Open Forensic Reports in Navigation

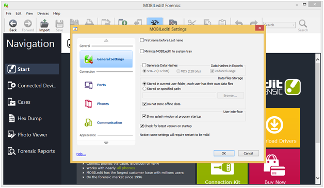click(x=31, y=151)
